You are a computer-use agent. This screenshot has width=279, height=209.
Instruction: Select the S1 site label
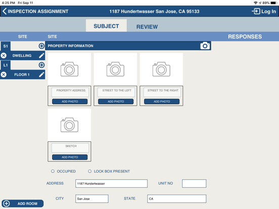[6, 46]
